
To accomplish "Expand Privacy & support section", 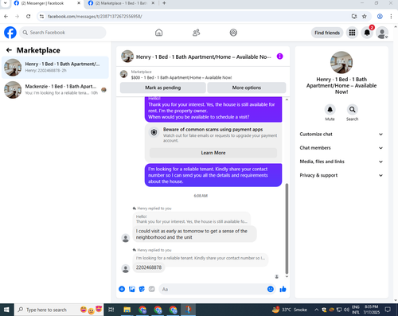I will [x=341, y=175].
